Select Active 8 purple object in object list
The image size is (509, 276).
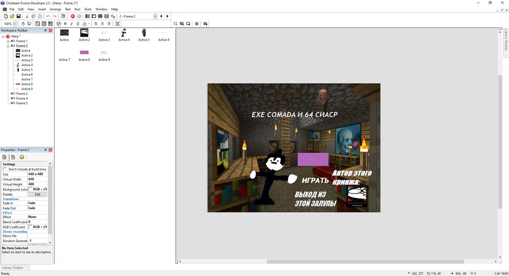84,55
